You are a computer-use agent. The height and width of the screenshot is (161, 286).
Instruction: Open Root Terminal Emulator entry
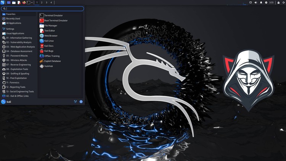(x=56, y=21)
